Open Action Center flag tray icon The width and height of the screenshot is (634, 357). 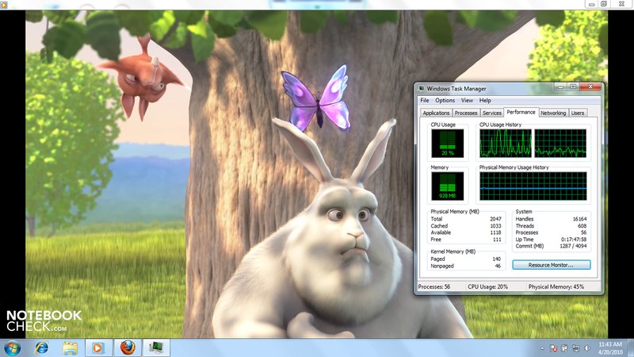click(x=565, y=348)
